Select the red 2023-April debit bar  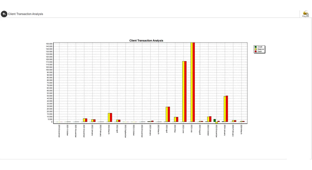169,114
